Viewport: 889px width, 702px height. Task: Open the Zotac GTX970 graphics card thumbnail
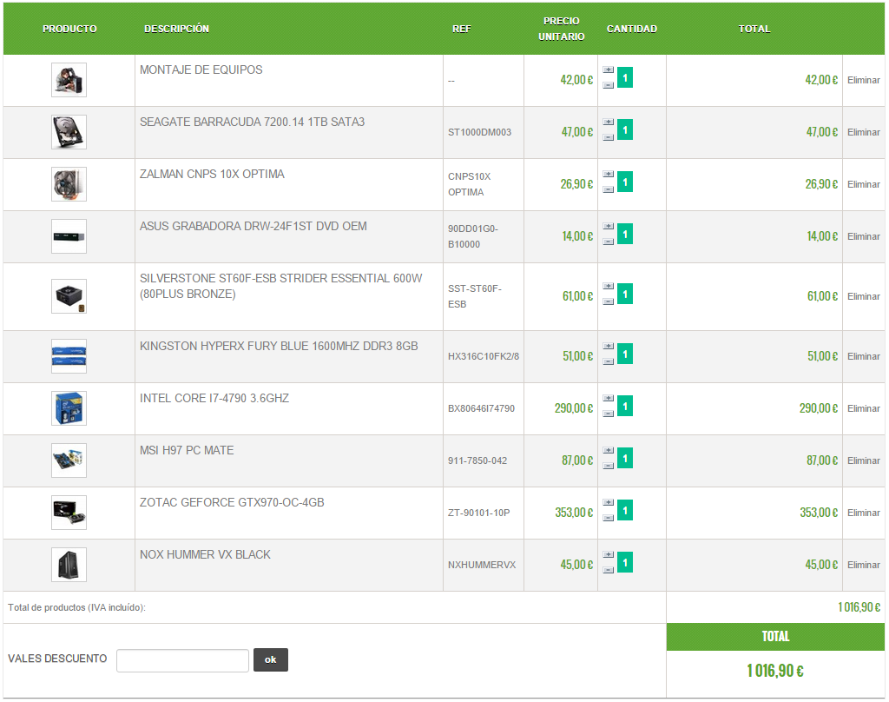point(69,513)
